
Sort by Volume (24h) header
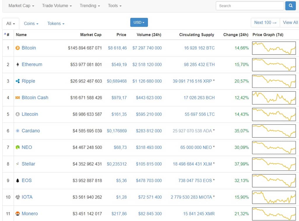[x=149, y=35]
